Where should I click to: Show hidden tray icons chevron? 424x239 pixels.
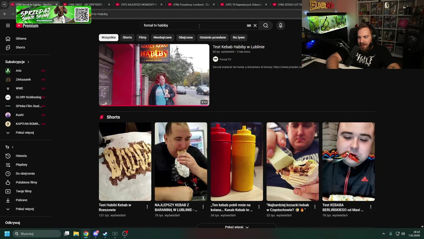click(384, 234)
